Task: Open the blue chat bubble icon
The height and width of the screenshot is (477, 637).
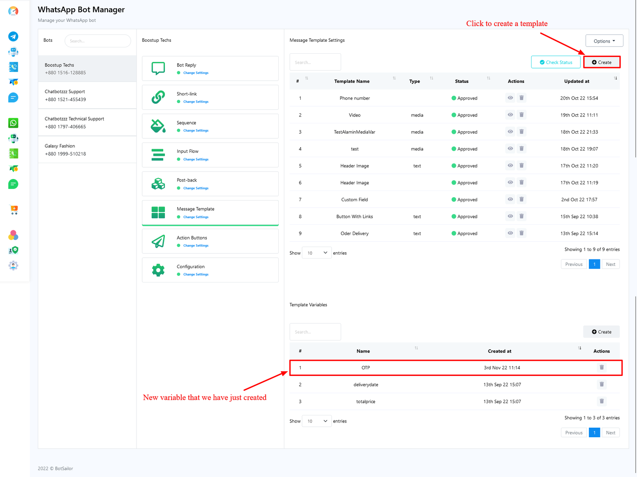Action: 13,97
